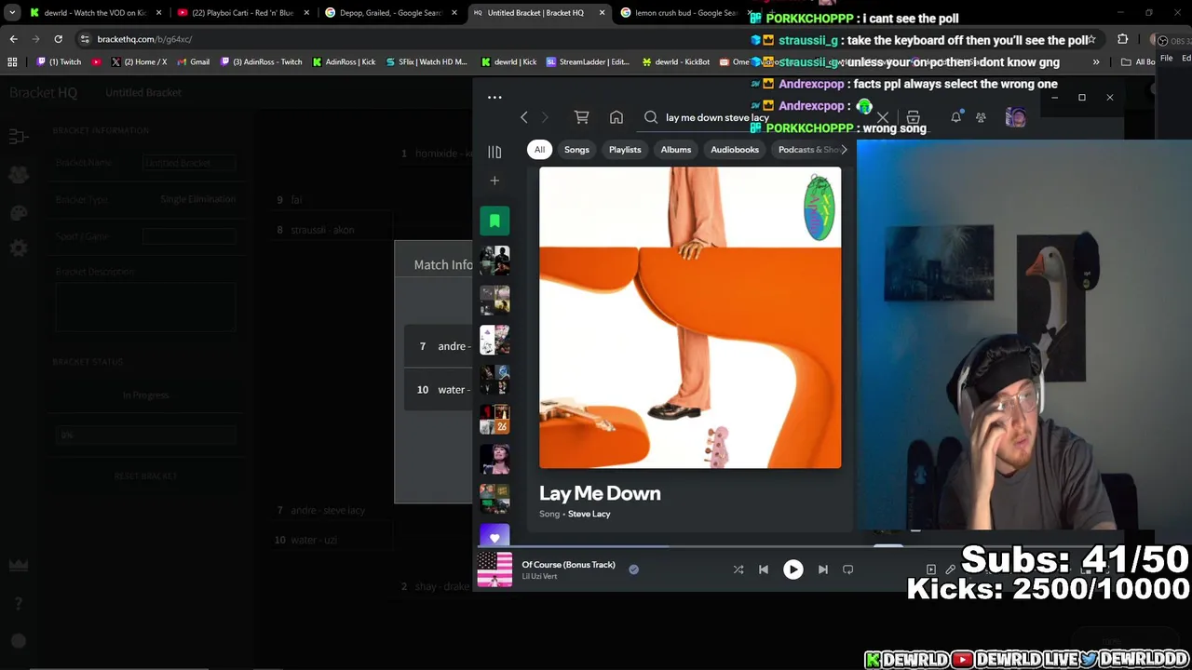
Task: Go back in Spotify navigation
Action: click(x=524, y=117)
